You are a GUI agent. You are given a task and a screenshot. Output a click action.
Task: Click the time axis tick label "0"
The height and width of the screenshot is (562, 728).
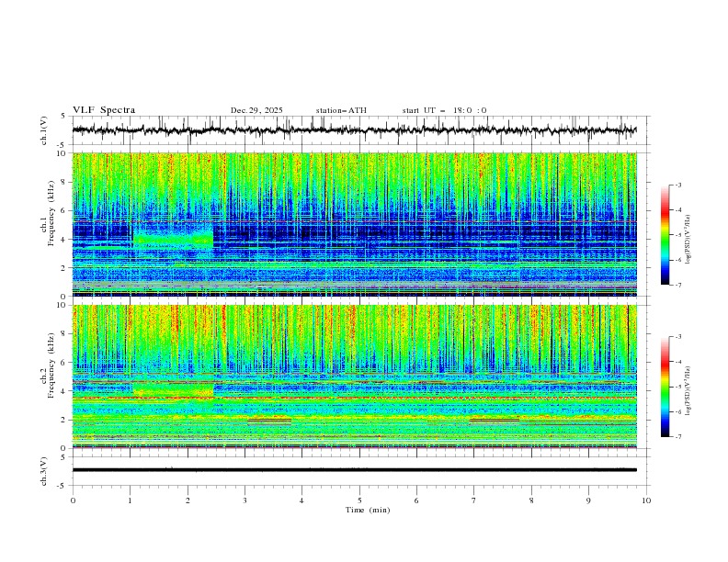(x=73, y=500)
